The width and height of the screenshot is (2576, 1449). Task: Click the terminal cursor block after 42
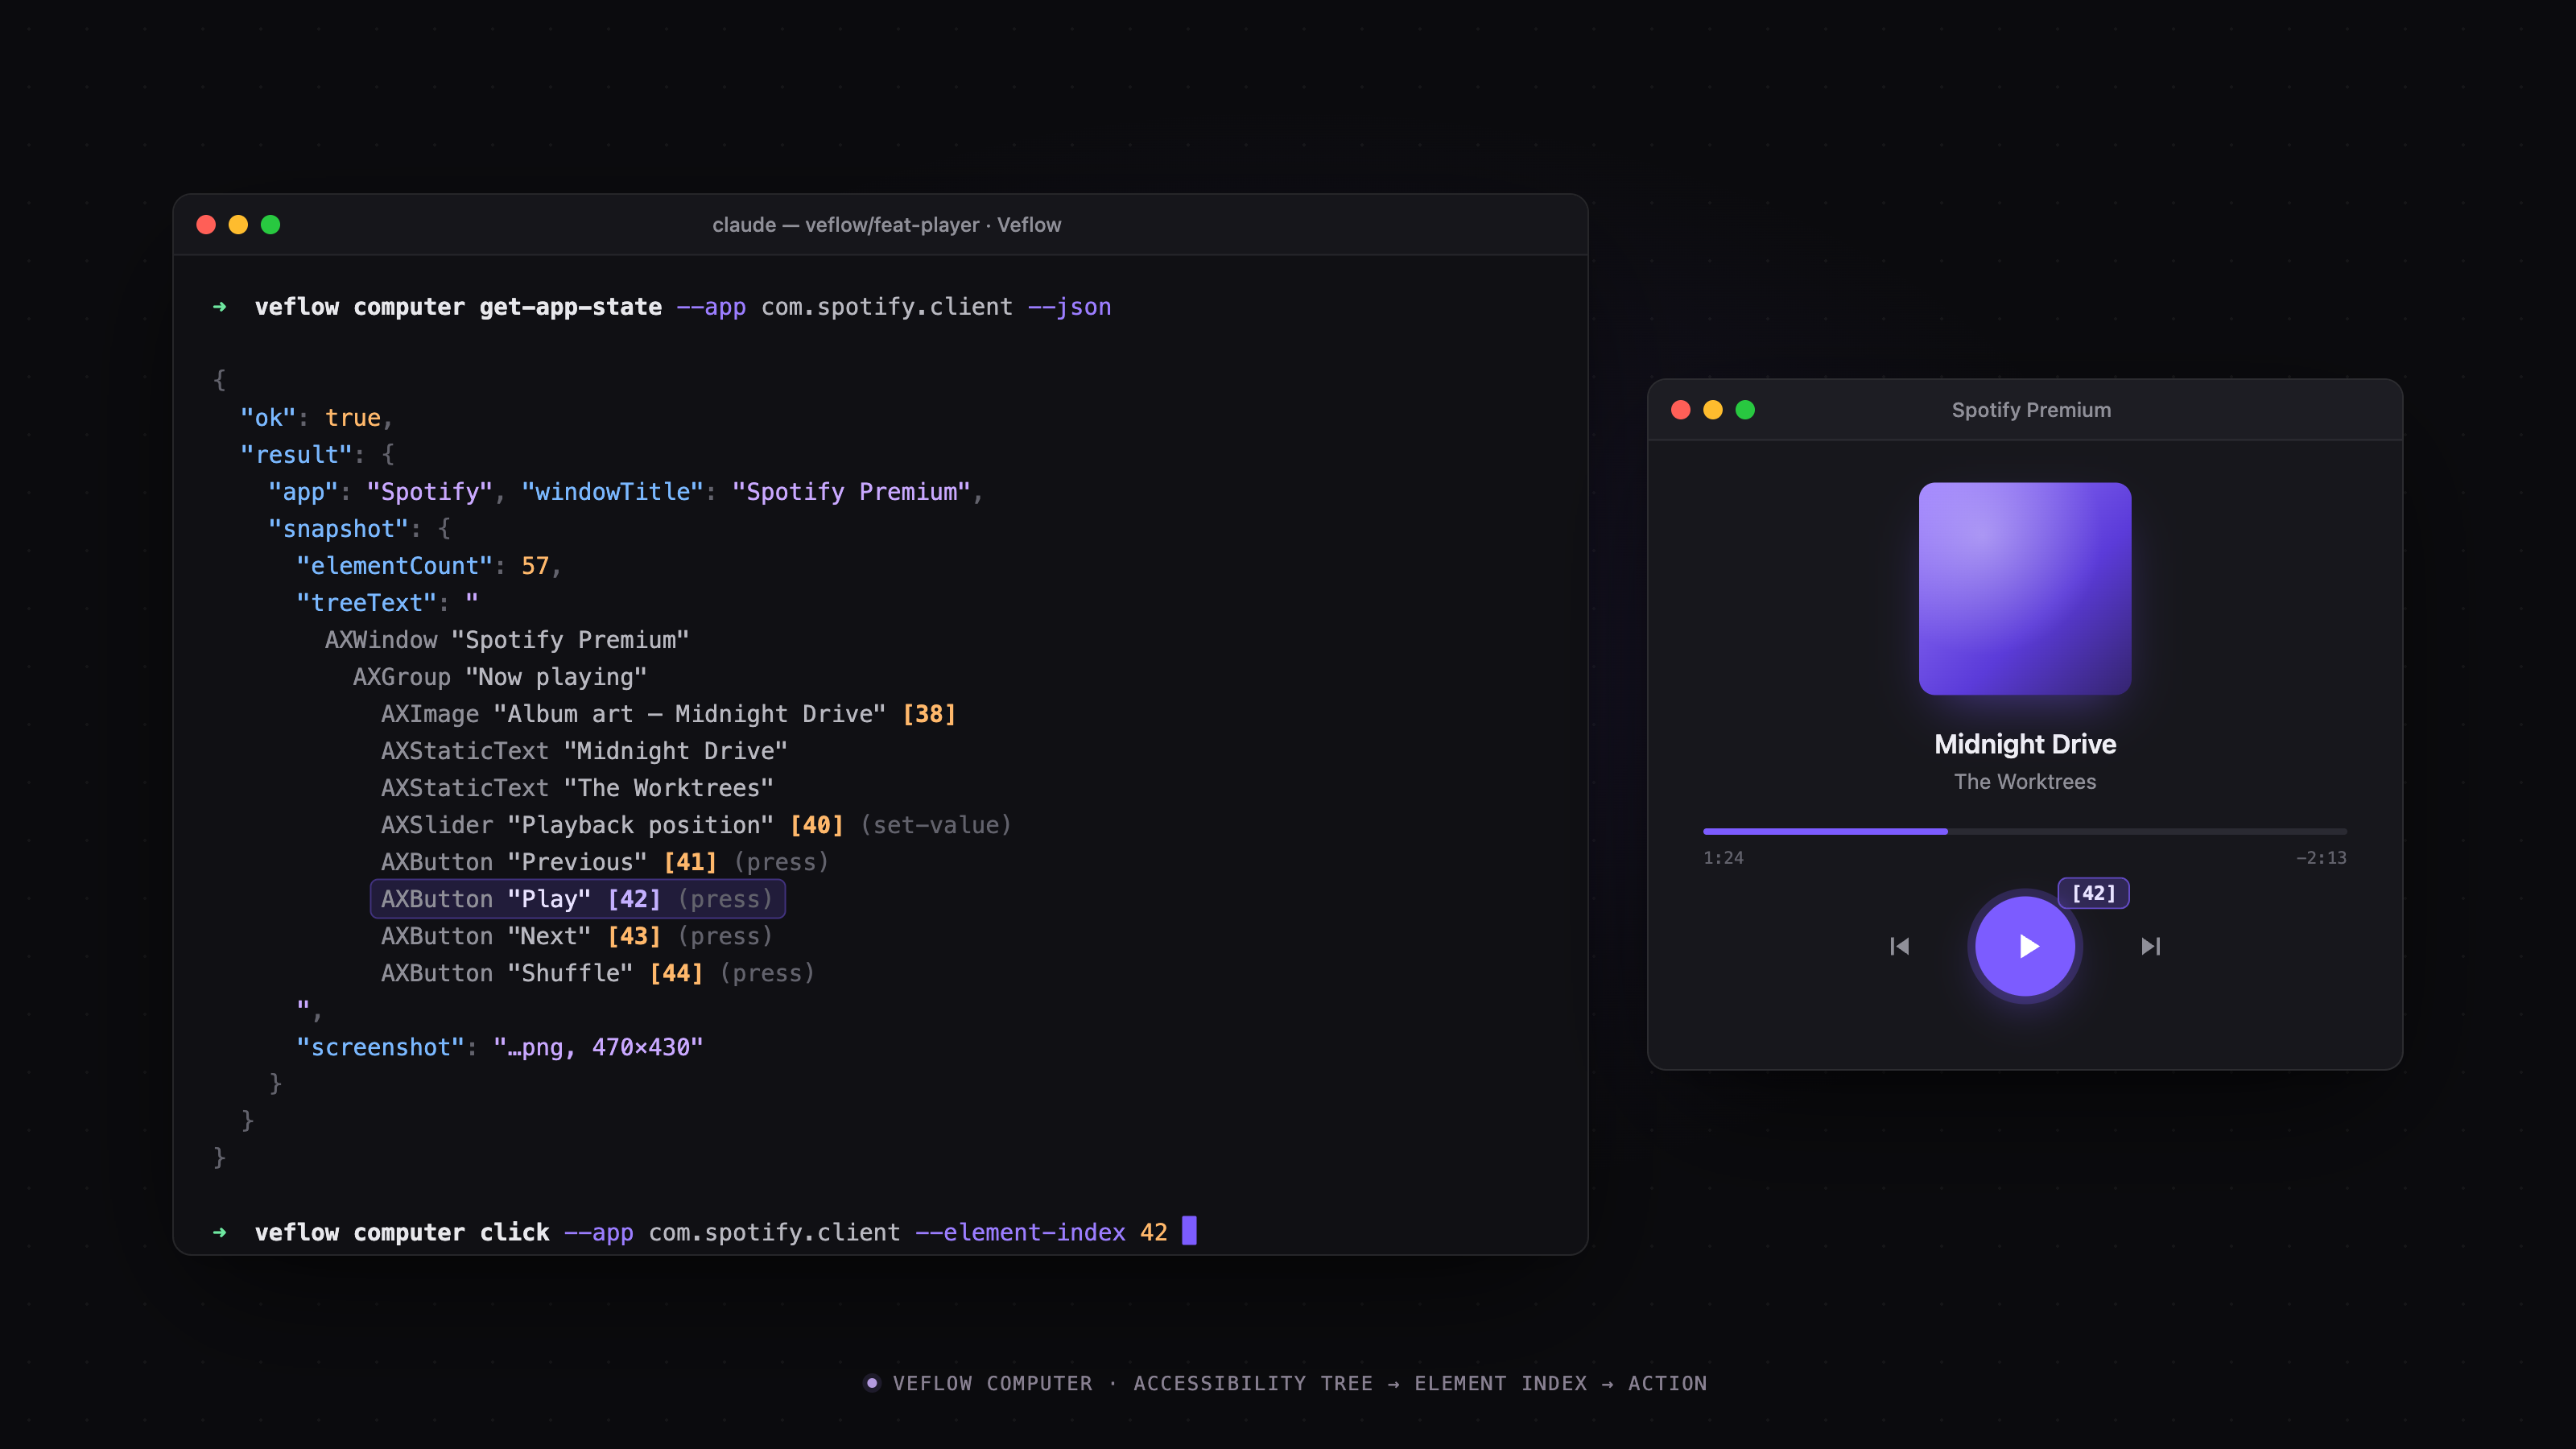[1189, 1230]
